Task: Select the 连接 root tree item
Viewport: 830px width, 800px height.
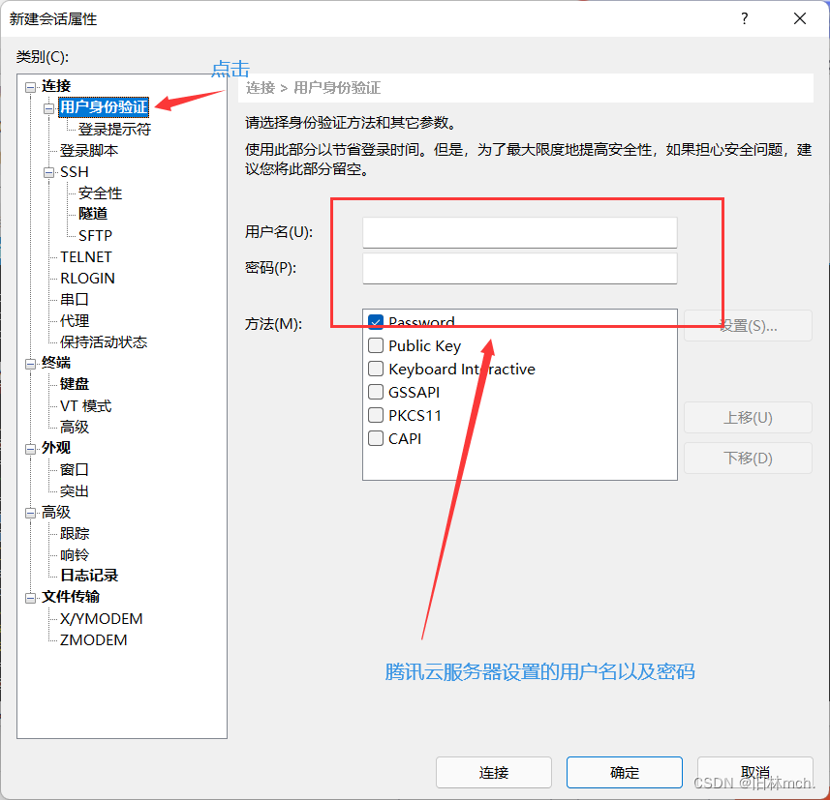Action: (x=56, y=86)
